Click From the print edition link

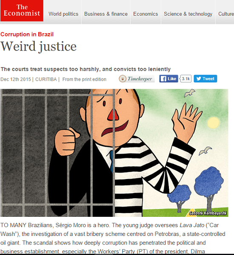pos(84,79)
